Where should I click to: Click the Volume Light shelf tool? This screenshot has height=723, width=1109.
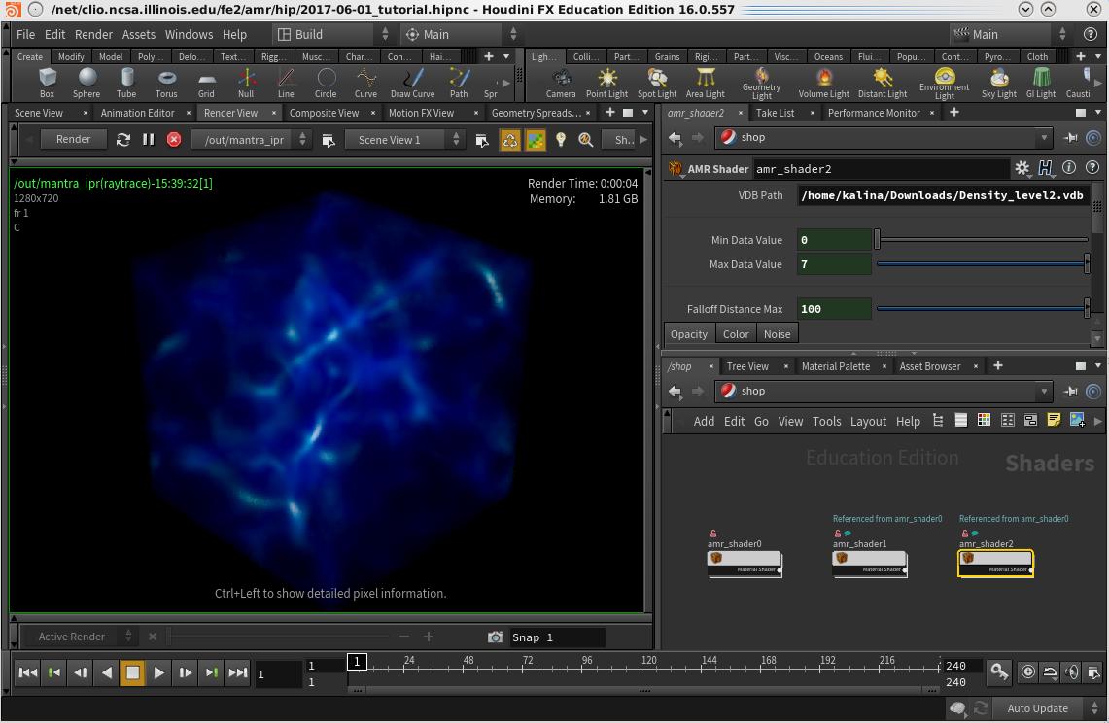point(823,82)
